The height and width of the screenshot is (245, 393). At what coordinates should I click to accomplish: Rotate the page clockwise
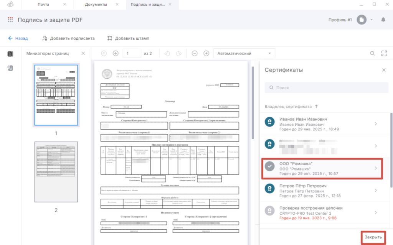179,53
